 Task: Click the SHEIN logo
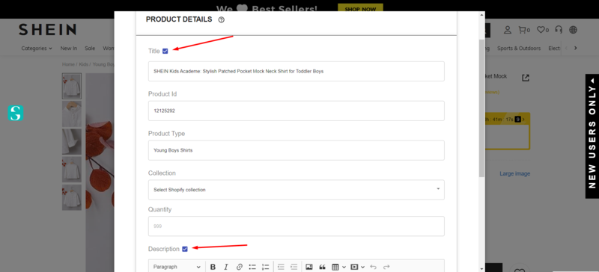tap(47, 30)
